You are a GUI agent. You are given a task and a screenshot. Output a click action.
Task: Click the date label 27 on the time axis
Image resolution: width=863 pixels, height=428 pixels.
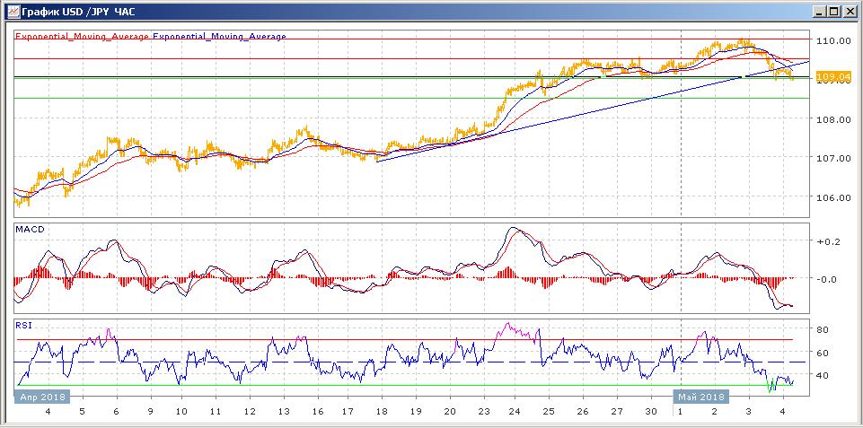tap(617, 412)
